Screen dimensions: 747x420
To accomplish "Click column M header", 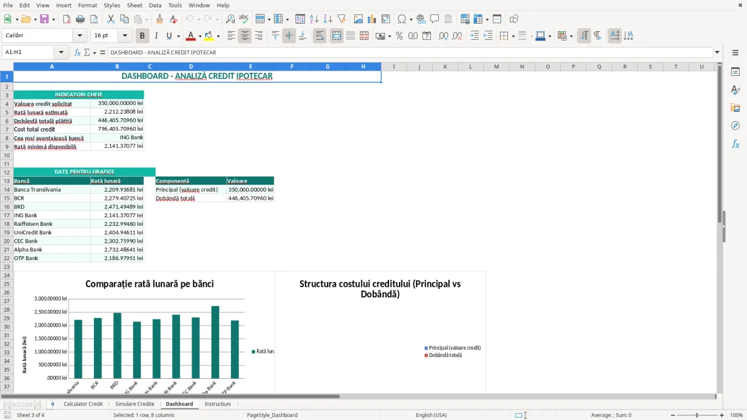I will [x=496, y=67].
